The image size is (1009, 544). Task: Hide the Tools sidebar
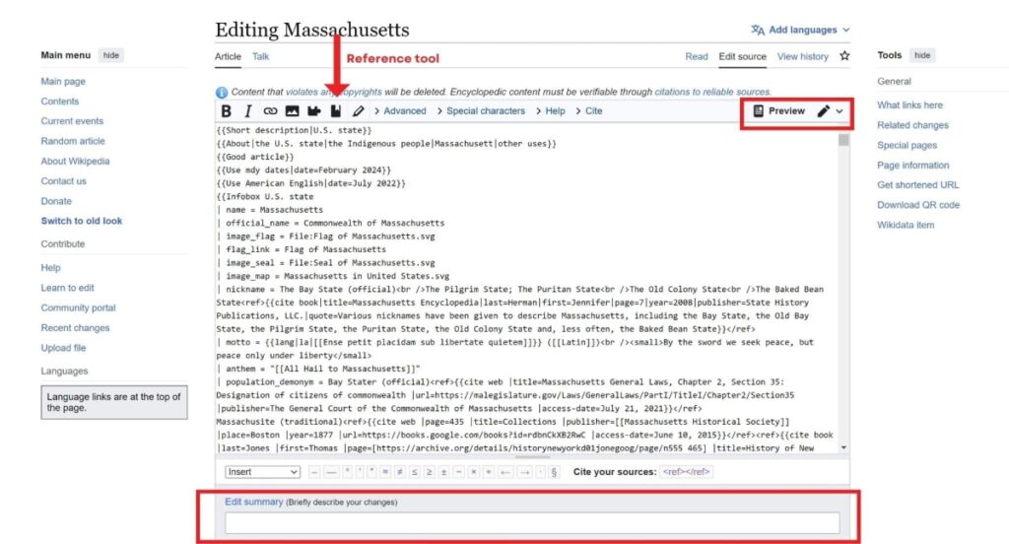click(922, 55)
